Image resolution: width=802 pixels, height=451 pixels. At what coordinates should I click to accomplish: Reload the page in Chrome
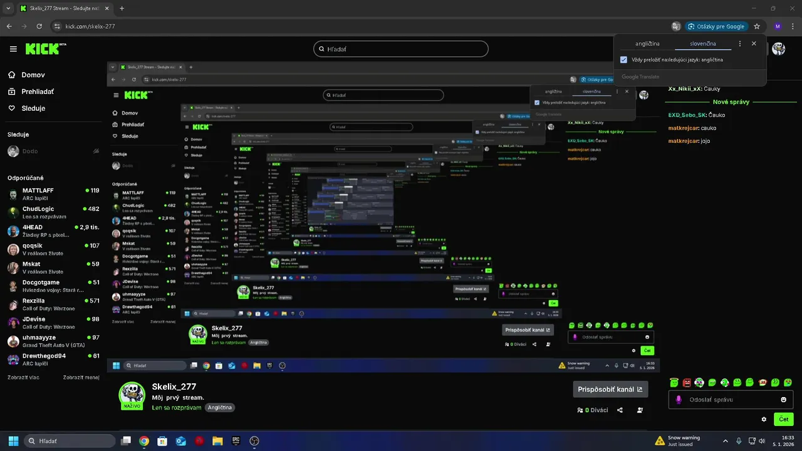pos(39,26)
